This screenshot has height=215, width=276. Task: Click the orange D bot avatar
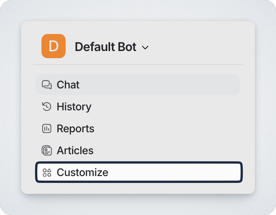click(x=54, y=46)
